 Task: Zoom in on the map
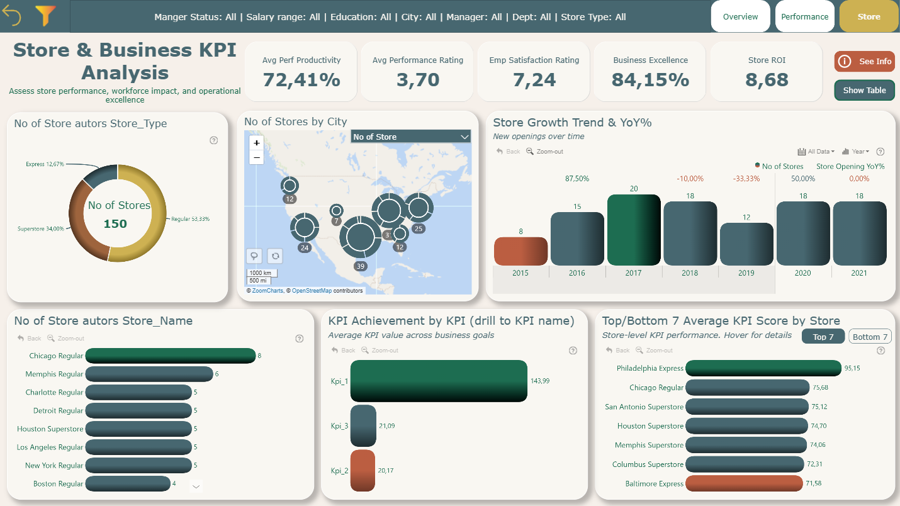coord(257,143)
